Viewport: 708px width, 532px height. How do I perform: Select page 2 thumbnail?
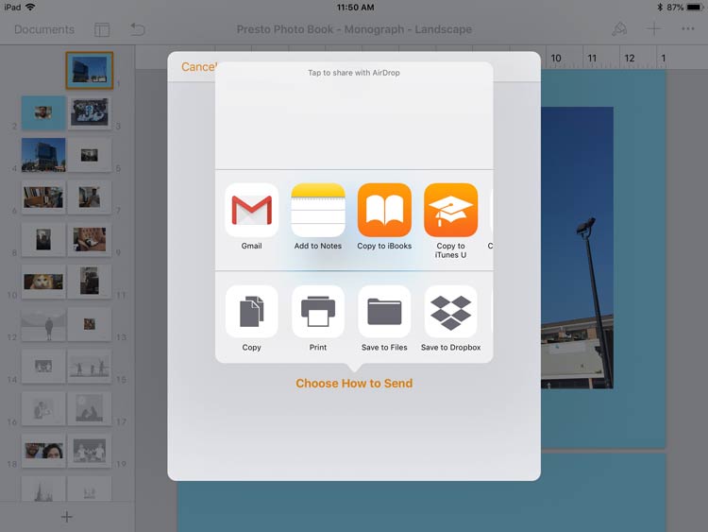click(43, 112)
